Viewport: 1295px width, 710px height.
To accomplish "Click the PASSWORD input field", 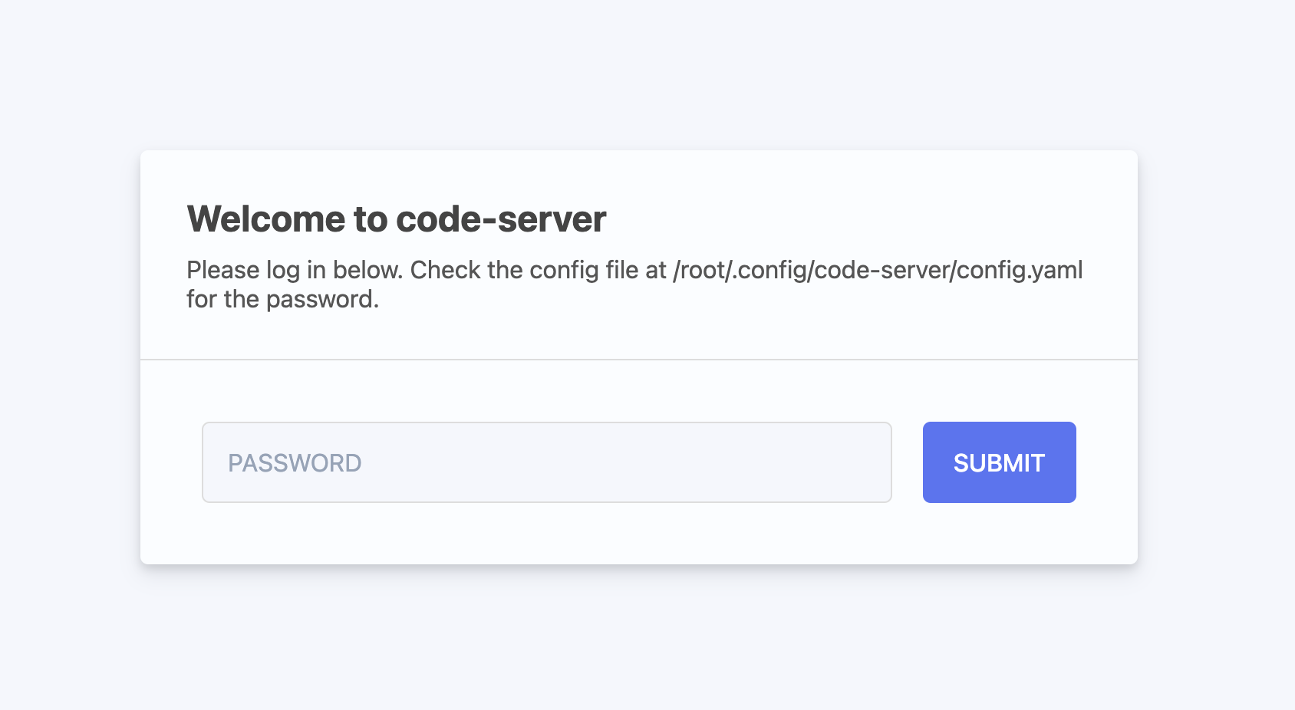I will click(x=546, y=462).
